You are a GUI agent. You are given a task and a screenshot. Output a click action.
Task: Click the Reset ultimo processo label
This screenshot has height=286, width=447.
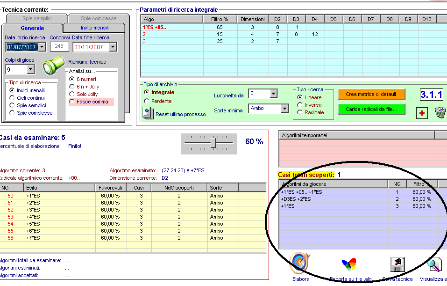[x=180, y=114]
